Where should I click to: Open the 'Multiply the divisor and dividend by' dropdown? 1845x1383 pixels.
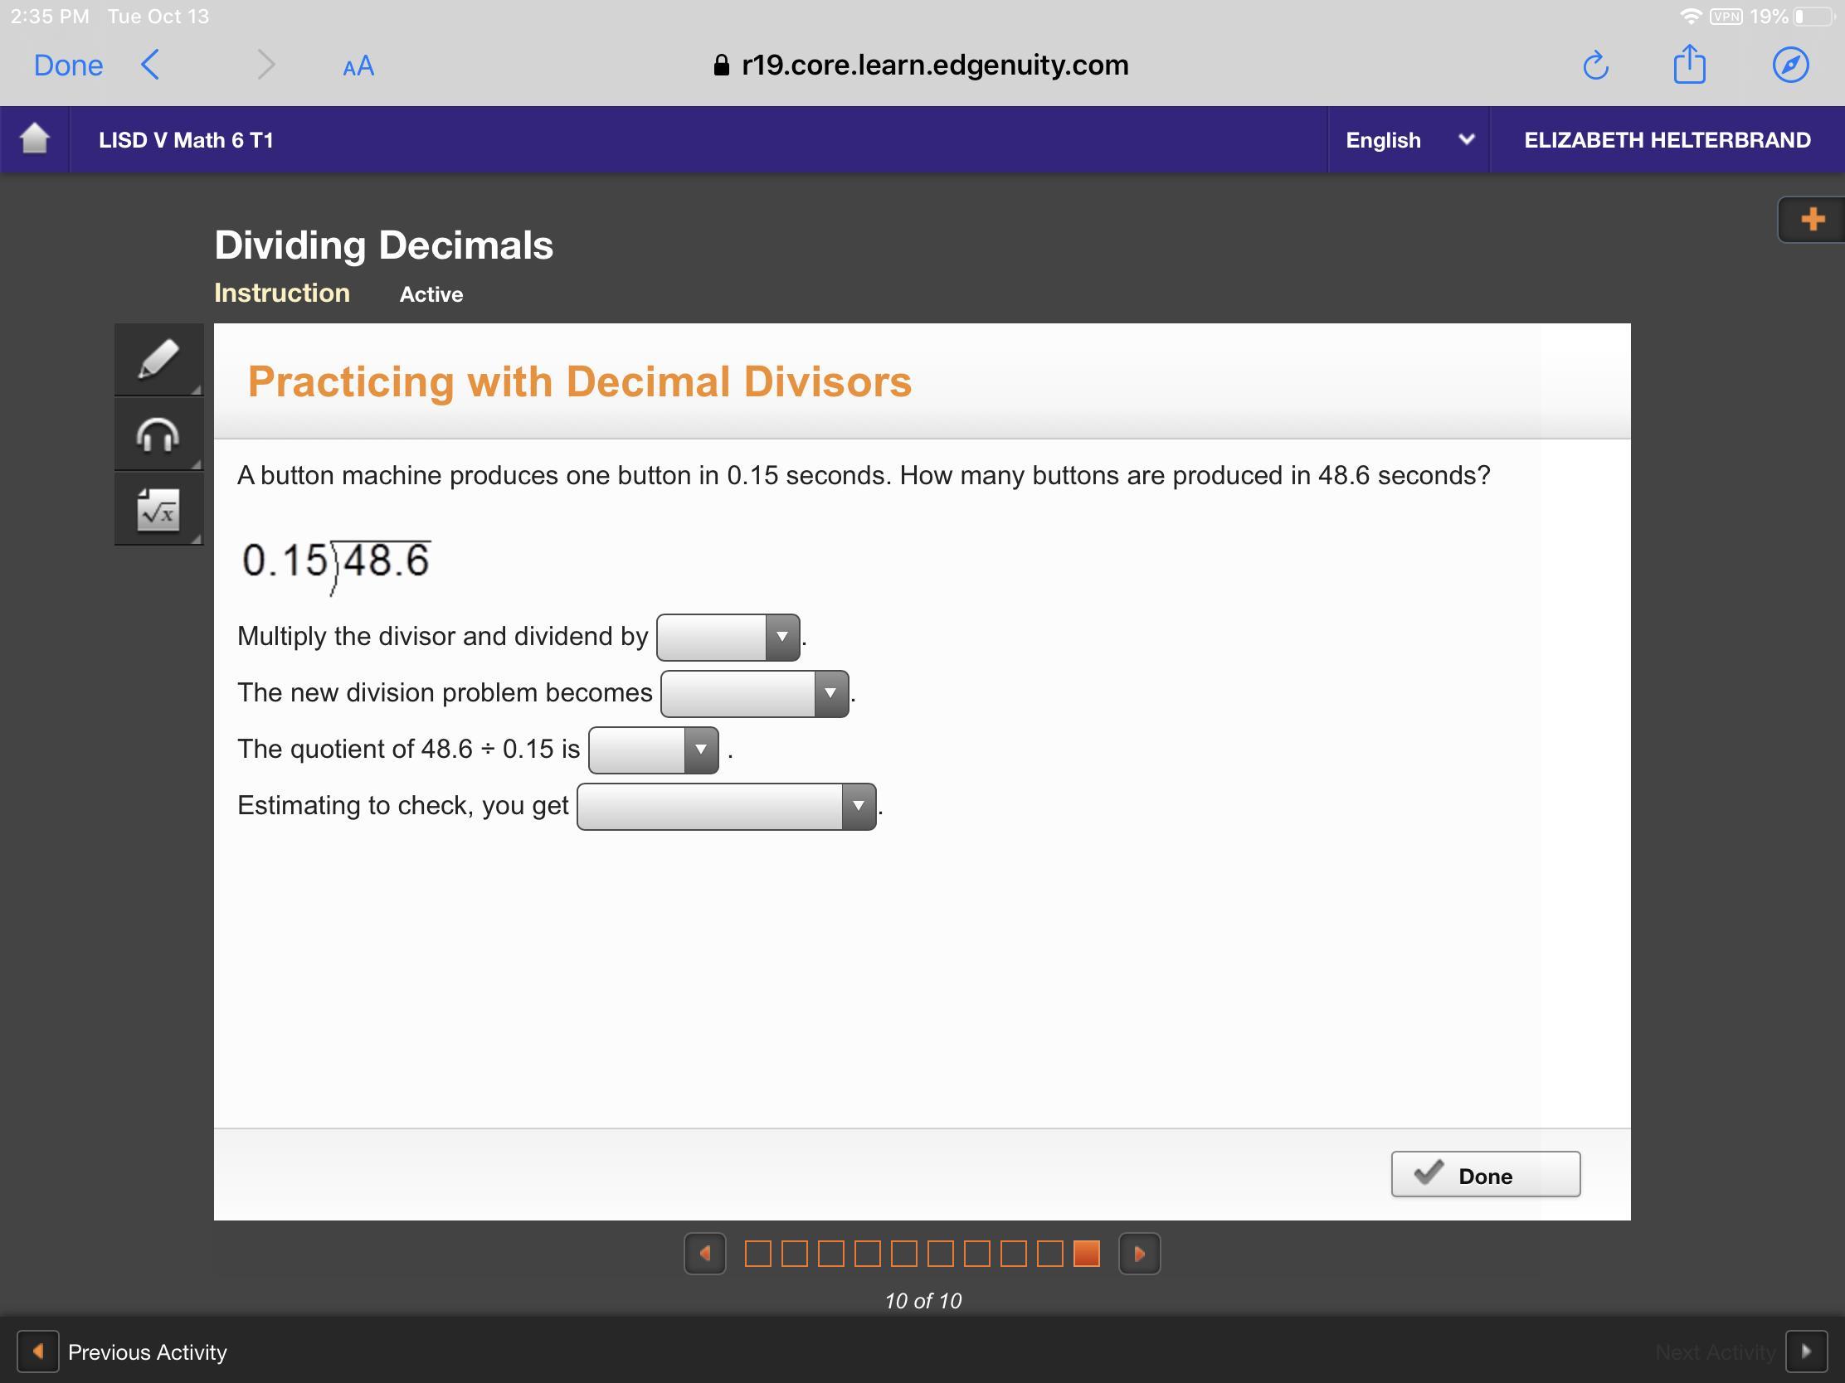(x=728, y=638)
